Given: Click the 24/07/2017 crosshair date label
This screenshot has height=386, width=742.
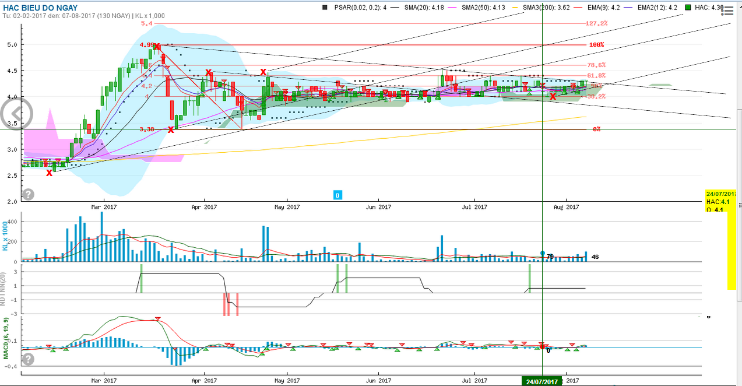Looking at the screenshot, I should point(542,381).
